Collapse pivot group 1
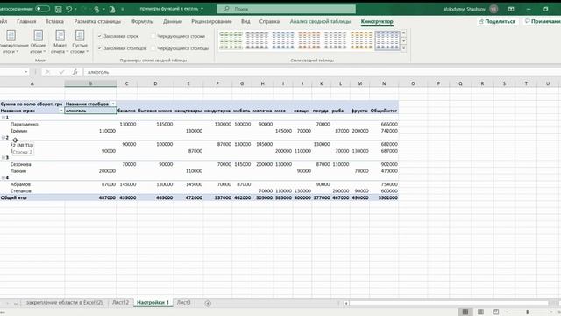The height and width of the screenshot is (316, 561). [3, 118]
